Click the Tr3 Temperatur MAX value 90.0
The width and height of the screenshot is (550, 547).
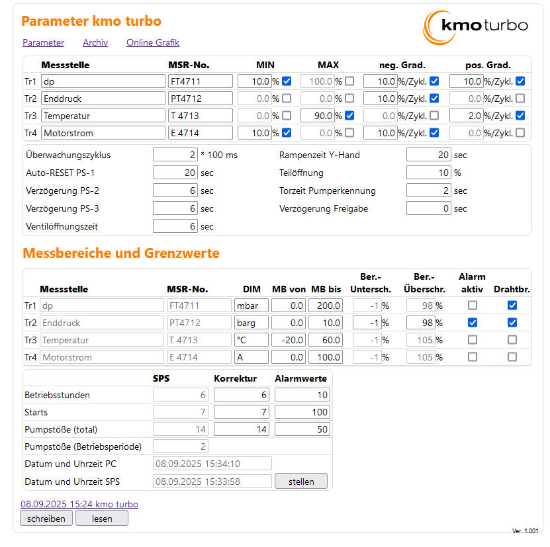[318, 116]
